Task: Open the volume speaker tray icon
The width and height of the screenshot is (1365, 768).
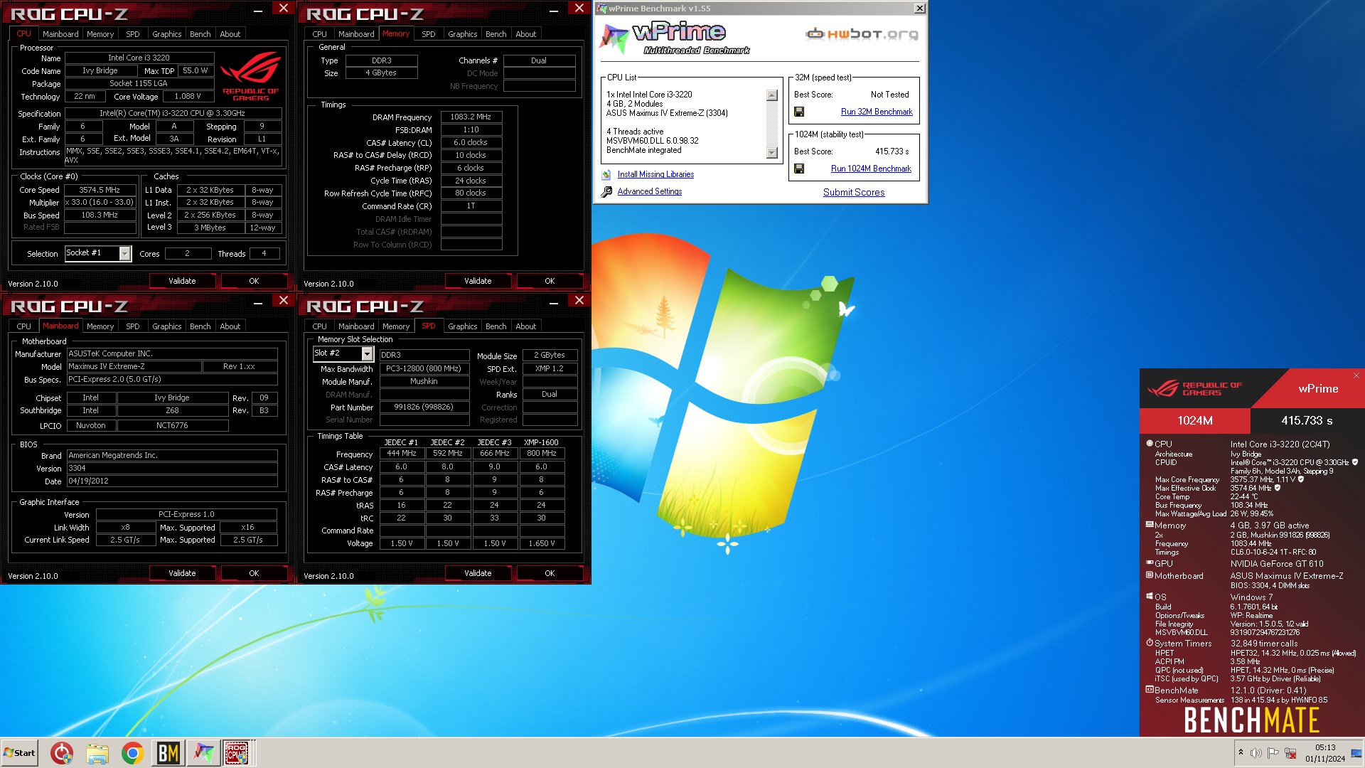Action: (x=1256, y=752)
